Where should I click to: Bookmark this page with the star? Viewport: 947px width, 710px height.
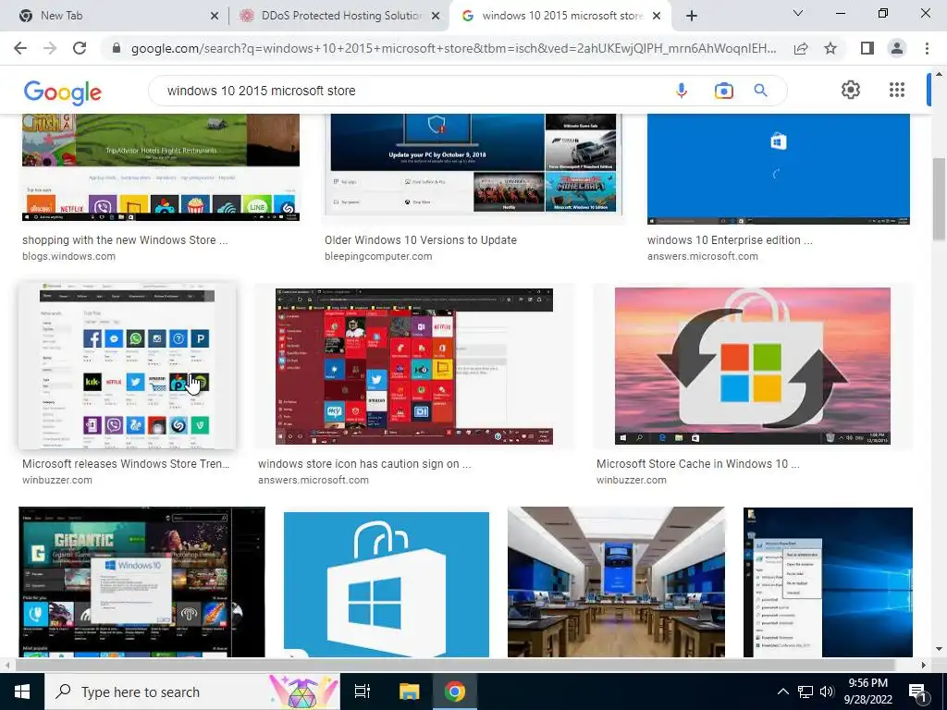point(830,48)
